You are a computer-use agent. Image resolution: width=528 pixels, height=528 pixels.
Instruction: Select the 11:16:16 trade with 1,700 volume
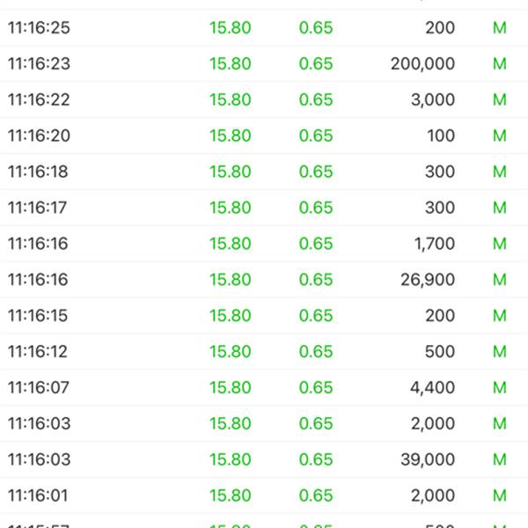click(264, 244)
